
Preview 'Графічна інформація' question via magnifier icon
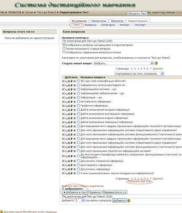pyautogui.click(x=66, y=106)
